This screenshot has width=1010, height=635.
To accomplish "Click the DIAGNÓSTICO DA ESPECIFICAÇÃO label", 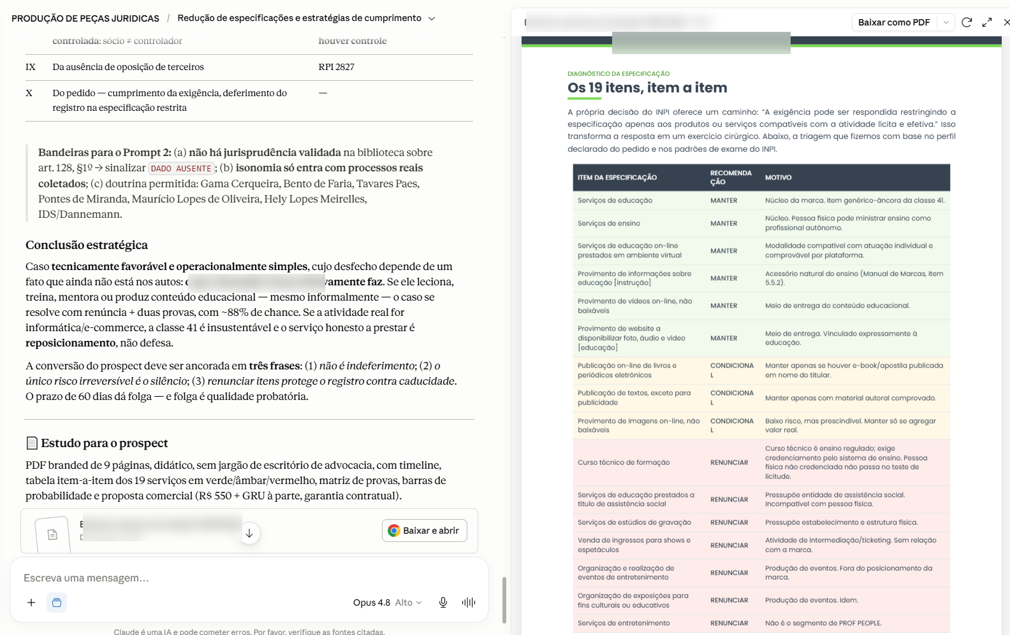I will click(x=618, y=74).
